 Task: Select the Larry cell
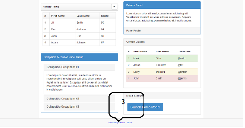click(x=136, y=72)
